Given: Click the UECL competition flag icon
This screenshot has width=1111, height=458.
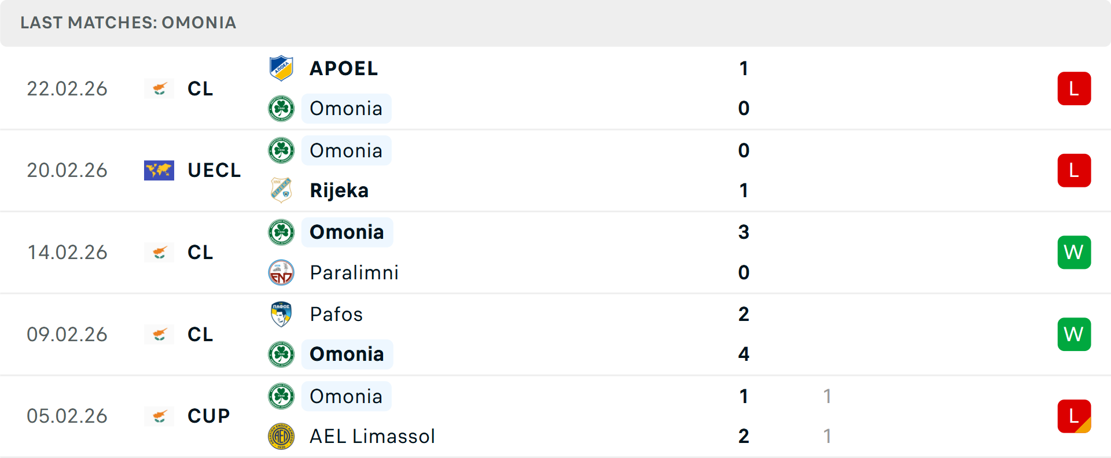Looking at the screenshot, I should click(159, 171).
